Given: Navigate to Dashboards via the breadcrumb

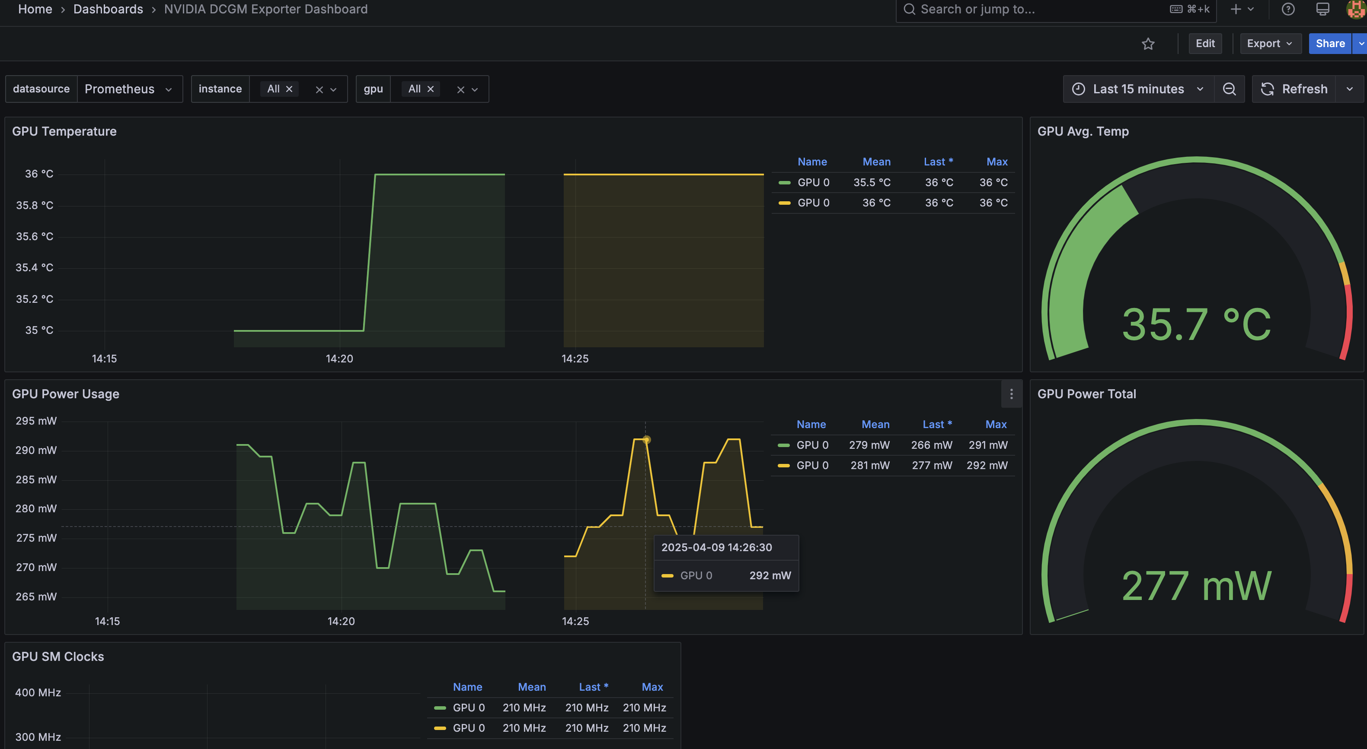Looking at the screenshot, I should 108,9.
